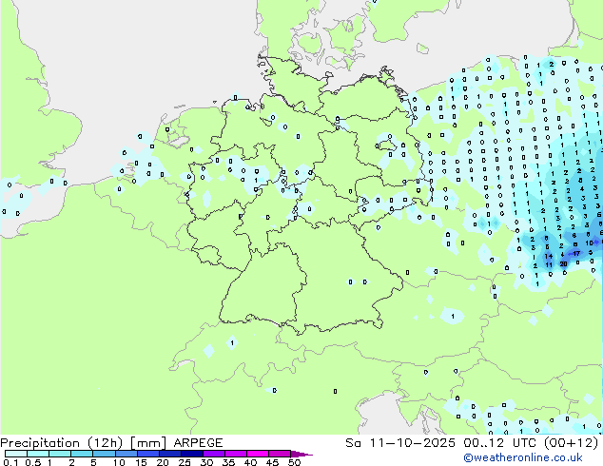Image resolution: width=603 pixels, height=466 pixels.
Task: Click the 'ARPEGE' model name label
Action: 198,443
